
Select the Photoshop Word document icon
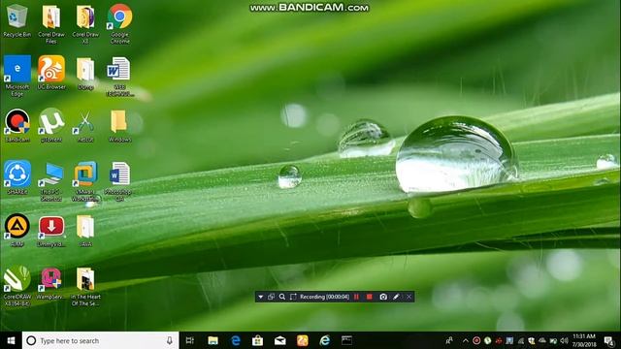pos(119,181)
